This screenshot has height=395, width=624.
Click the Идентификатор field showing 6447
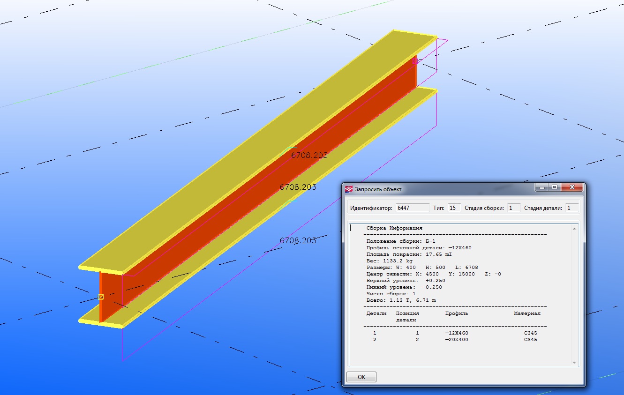tap(412, 208)
